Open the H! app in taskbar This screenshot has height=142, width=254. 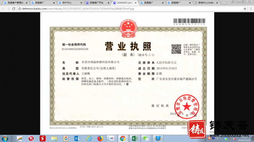[112, 139]
